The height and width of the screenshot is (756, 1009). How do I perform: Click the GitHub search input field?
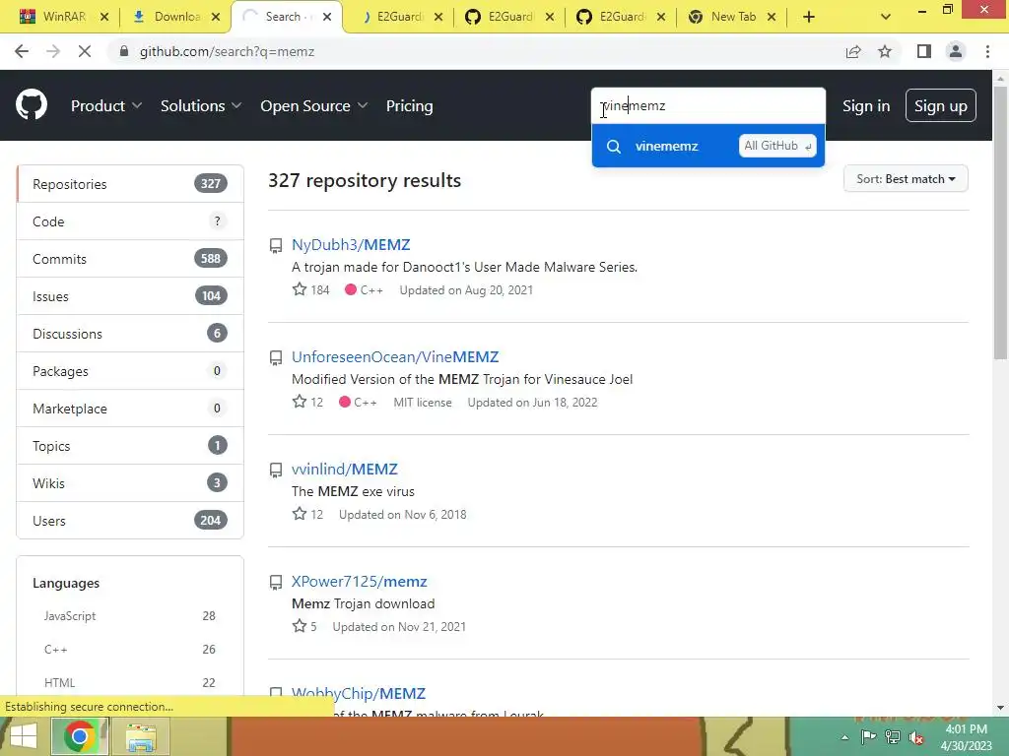coord(707,105)
